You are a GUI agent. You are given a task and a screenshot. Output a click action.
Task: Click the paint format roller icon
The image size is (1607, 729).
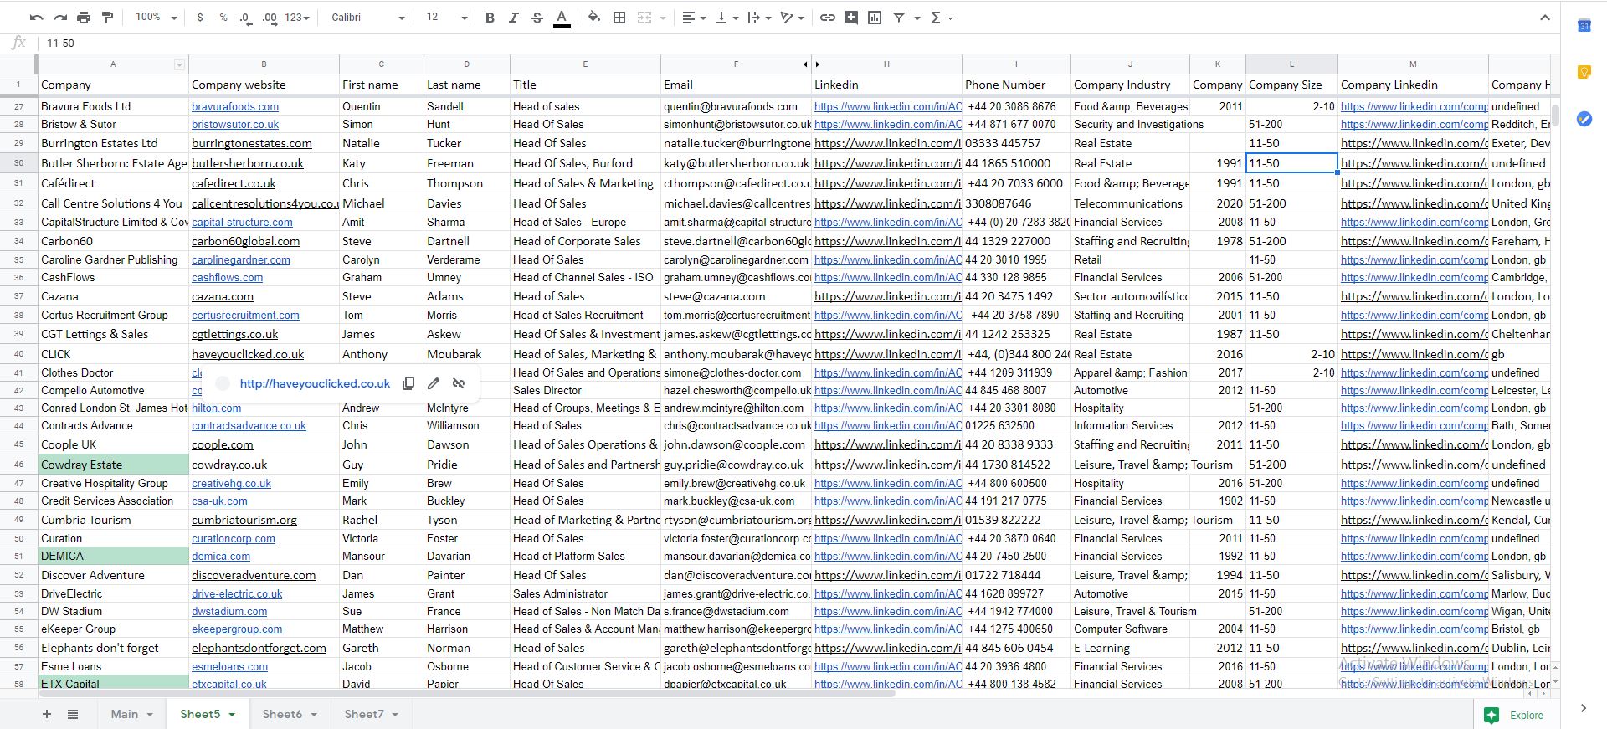click(x=107, y=18)
